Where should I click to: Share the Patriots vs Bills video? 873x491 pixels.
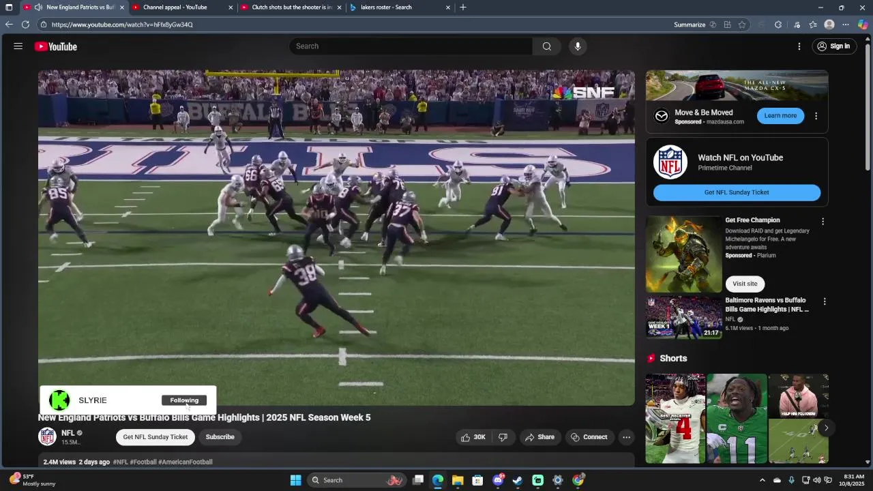tap(539, 437)
